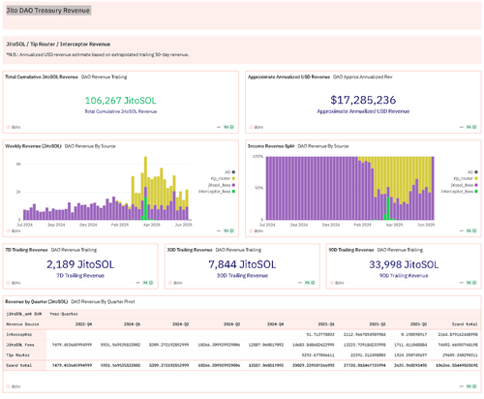Toggle All series in Weekly Revenue legend
Viewport: 484px width, 399px height.
click(229, 172)
